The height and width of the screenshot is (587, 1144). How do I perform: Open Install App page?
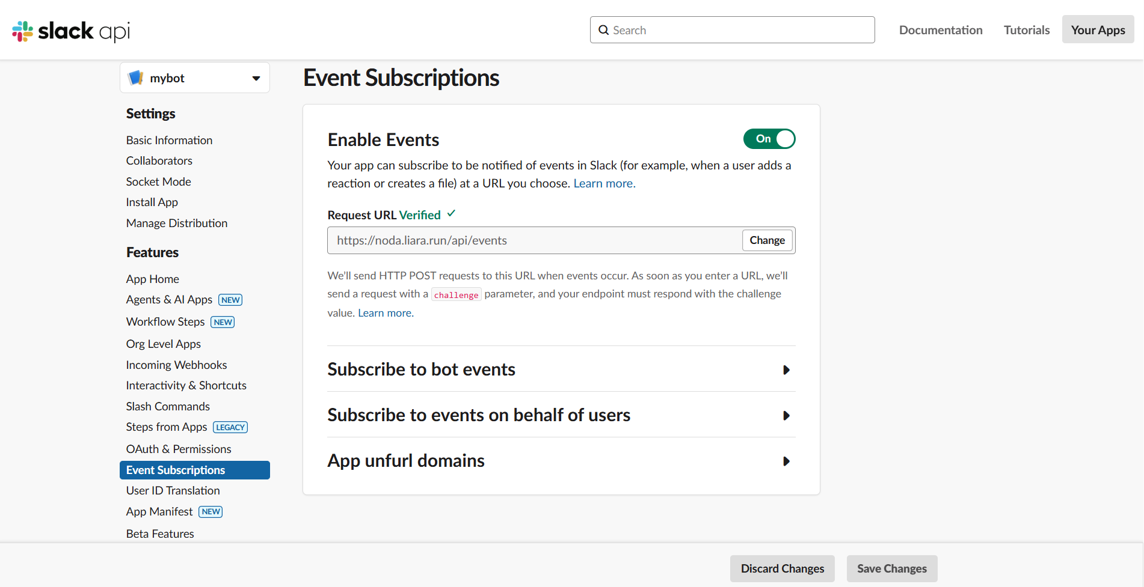pos(152,202)
